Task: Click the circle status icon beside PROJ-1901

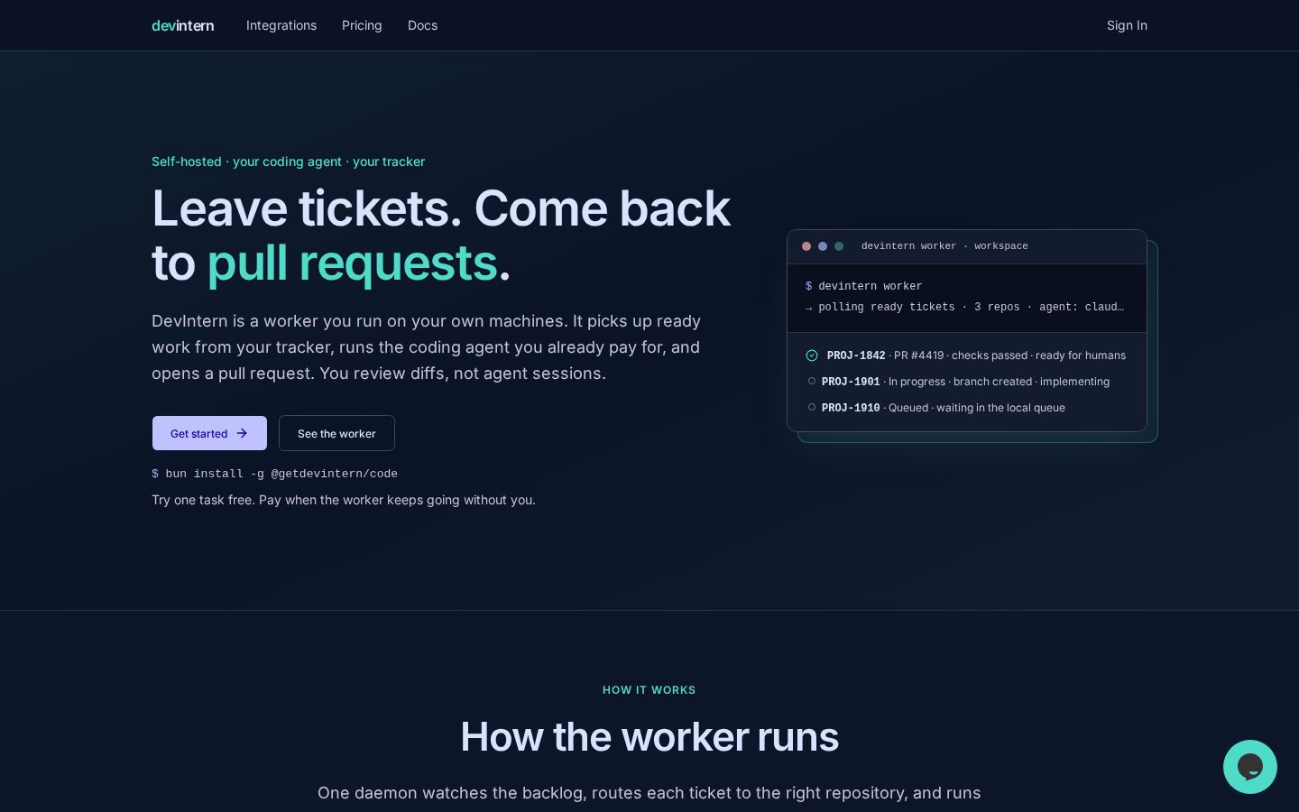Action: 812,381
